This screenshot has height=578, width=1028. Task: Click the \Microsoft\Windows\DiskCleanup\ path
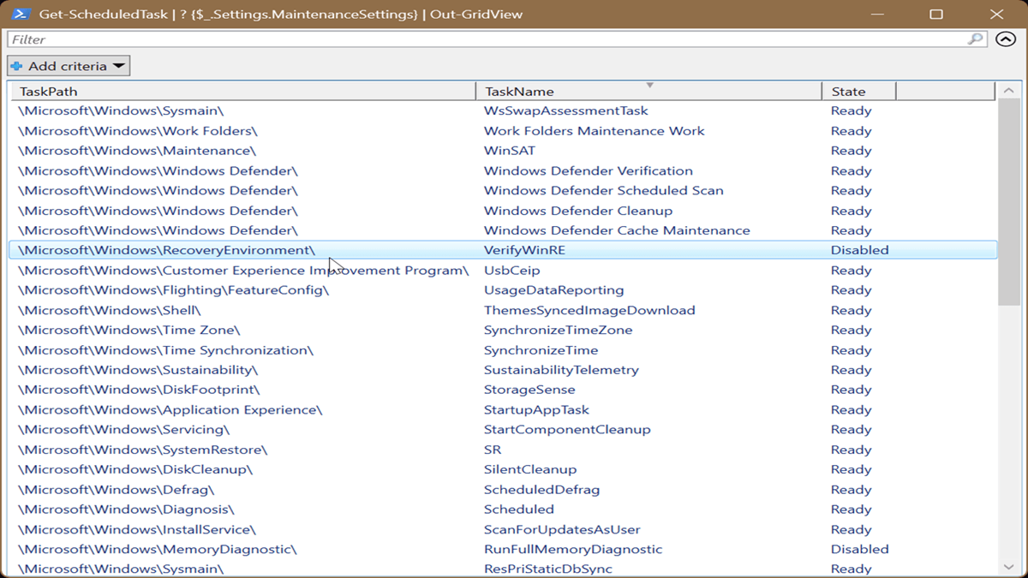point(135,469)
